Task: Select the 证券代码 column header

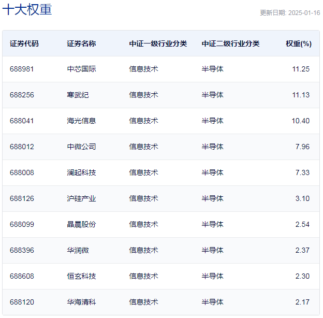Action: coord(24,44)
